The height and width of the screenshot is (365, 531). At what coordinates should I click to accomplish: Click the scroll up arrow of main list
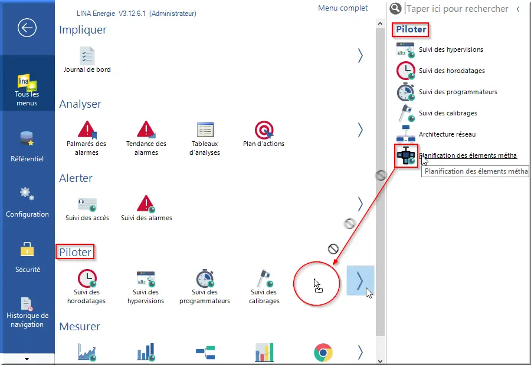(380, 24)
